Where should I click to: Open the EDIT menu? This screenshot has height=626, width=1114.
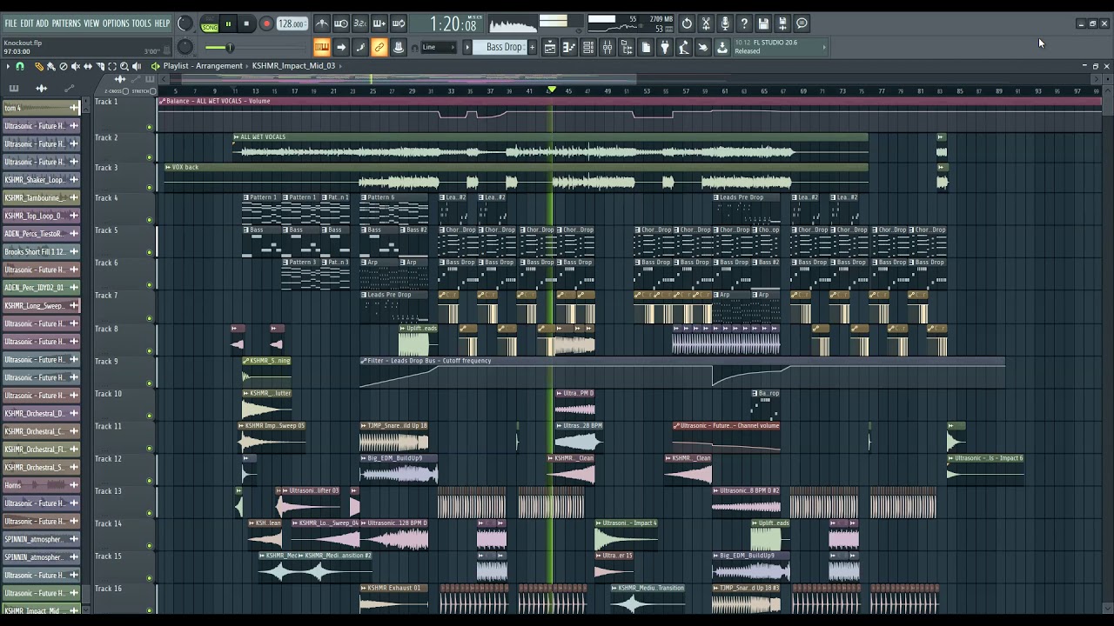tap(27, 23)
